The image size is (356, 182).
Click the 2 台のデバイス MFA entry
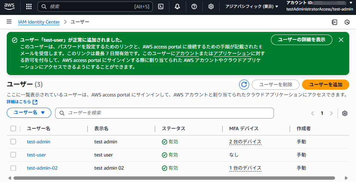point(245,142)
